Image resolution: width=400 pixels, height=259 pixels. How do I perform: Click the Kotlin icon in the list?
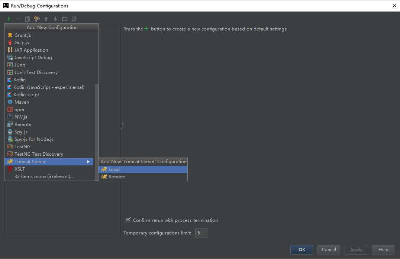point(9,80)
